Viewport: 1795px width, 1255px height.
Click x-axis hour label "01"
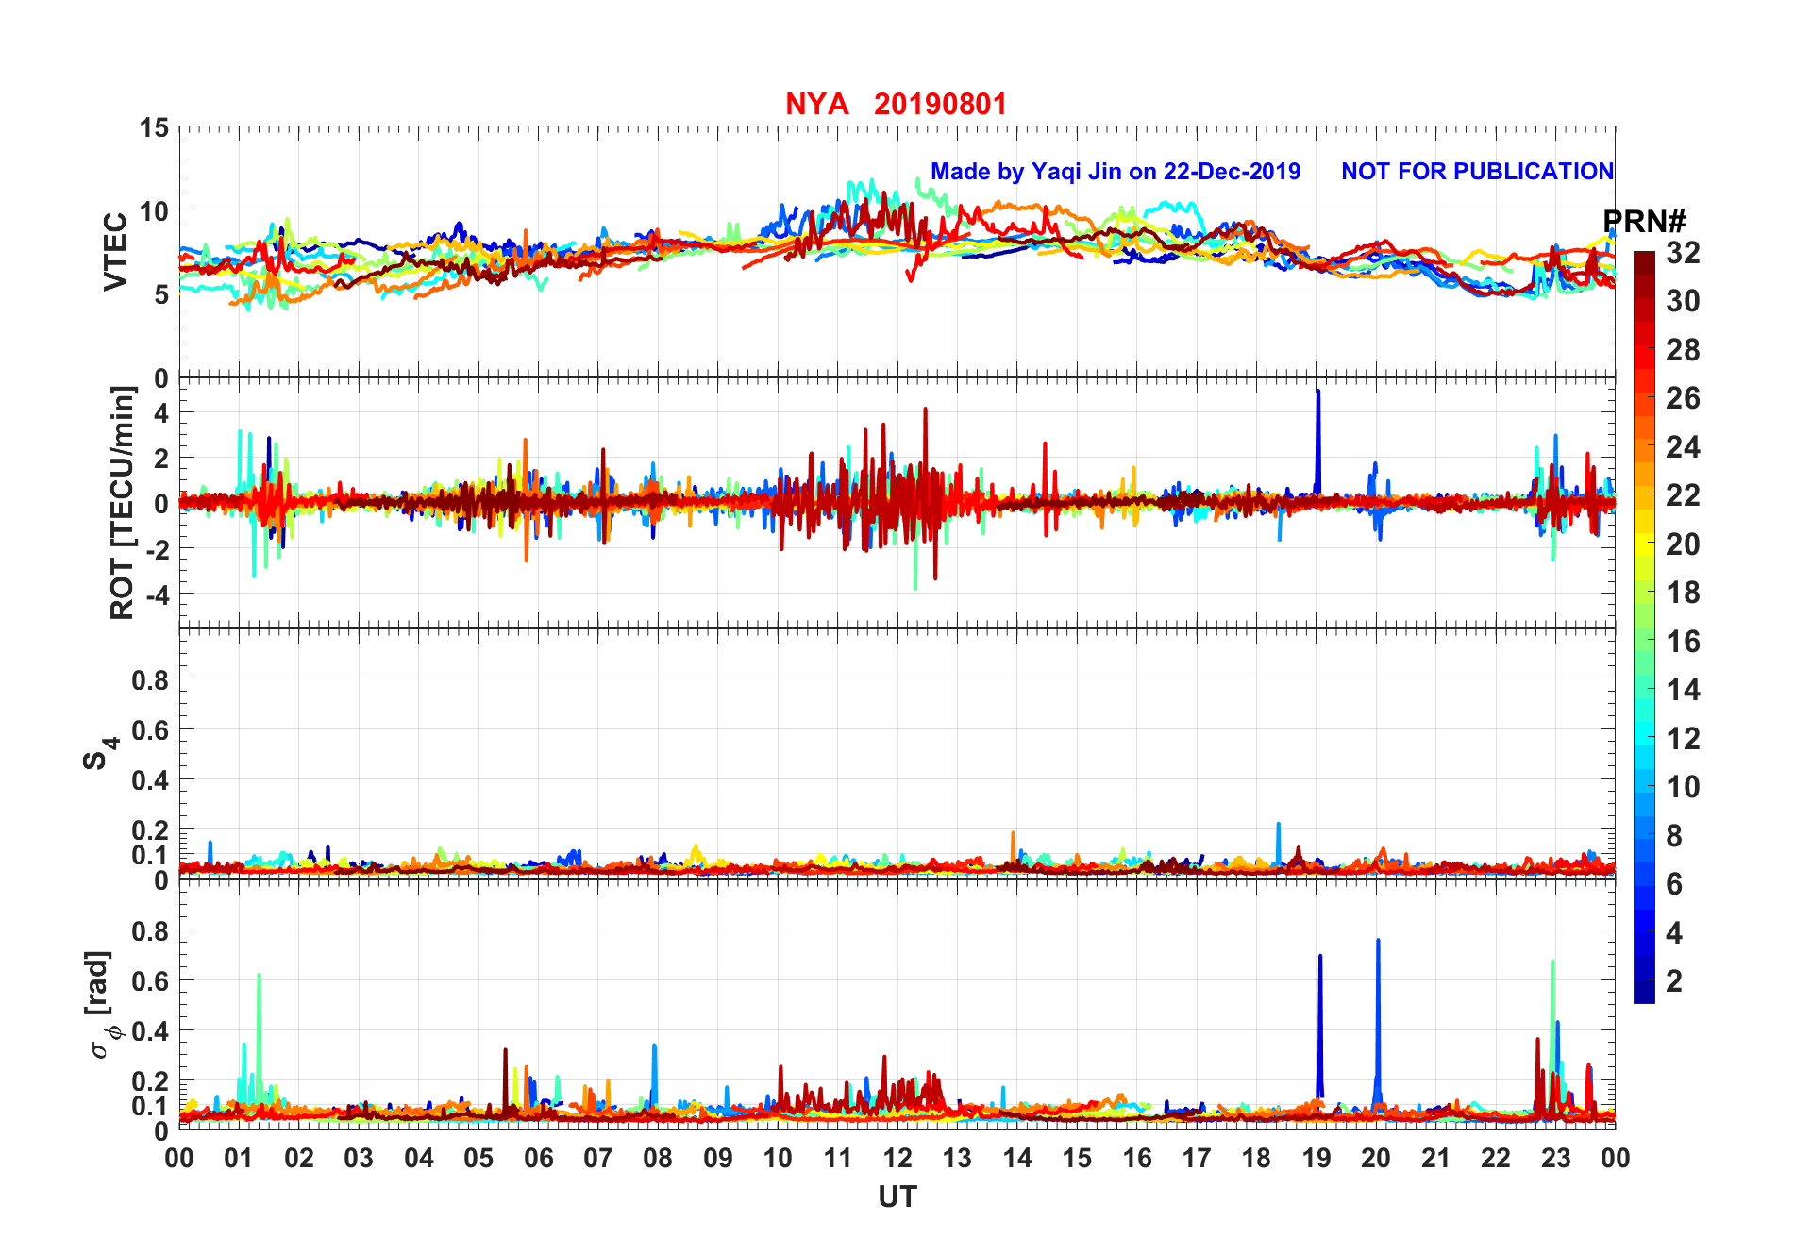(239, 1158)
